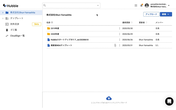Open 対外交渉 in the sidebar
The height and width of the screenshot is (110, 176).
pos(15,24)
